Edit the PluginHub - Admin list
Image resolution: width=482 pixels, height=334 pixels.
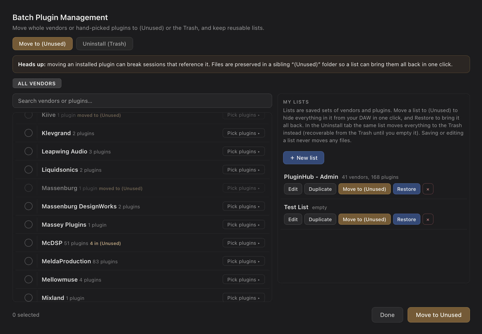click(x=293, y=189)
